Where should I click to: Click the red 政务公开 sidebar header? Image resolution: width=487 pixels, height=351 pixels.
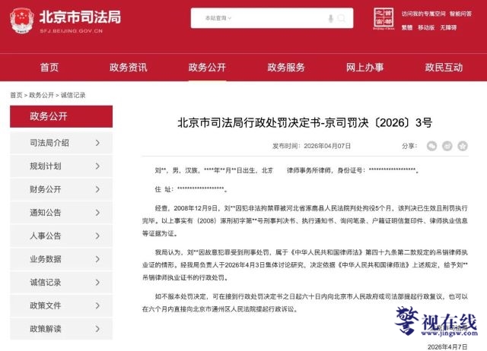[x=61, y=116]
